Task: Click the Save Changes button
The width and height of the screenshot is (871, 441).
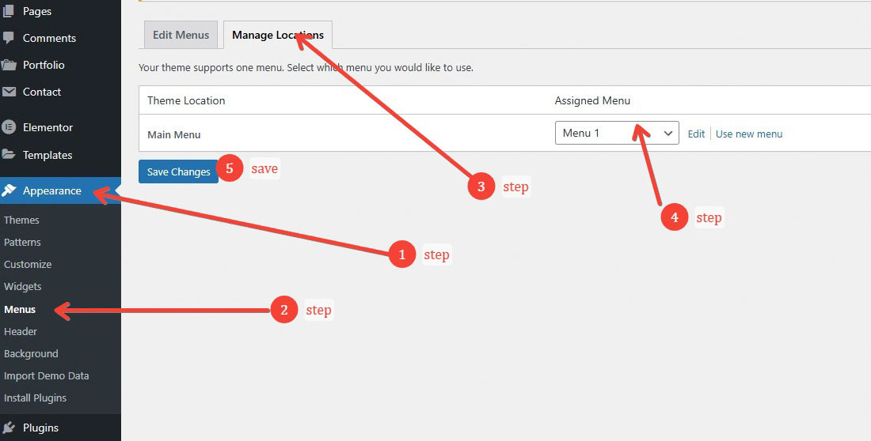Action: click(x=178, y=172)
